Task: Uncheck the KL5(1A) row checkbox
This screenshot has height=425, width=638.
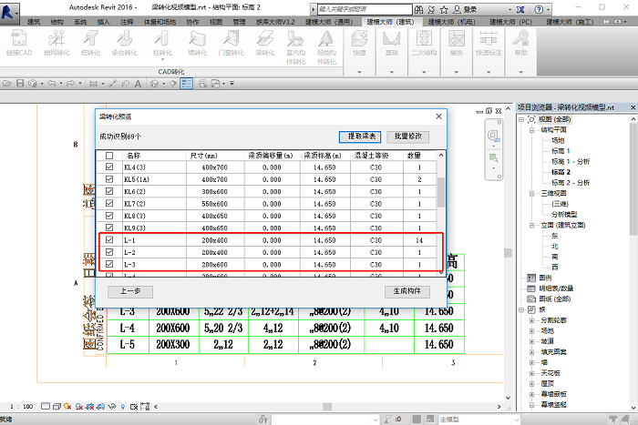Action: 109,178
